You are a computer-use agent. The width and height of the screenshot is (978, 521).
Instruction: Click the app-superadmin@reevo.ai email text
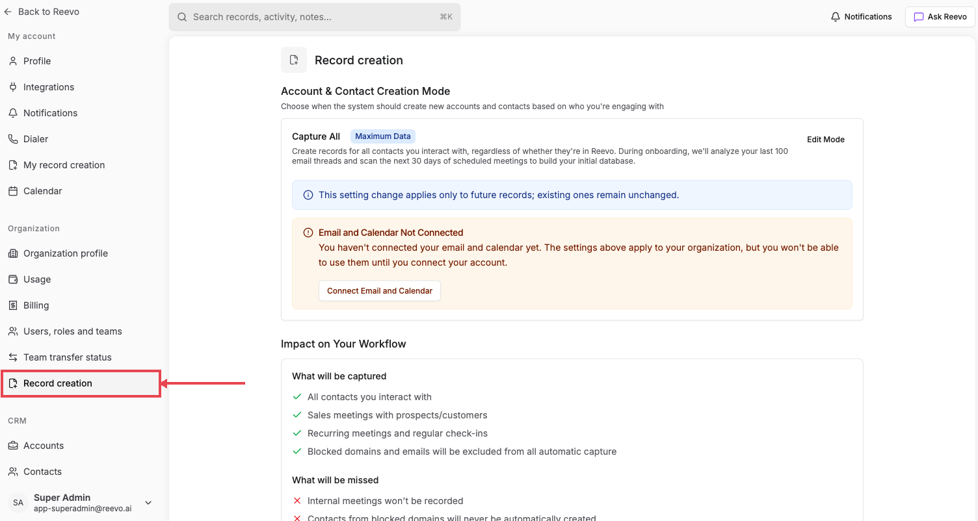click(83, 509)
